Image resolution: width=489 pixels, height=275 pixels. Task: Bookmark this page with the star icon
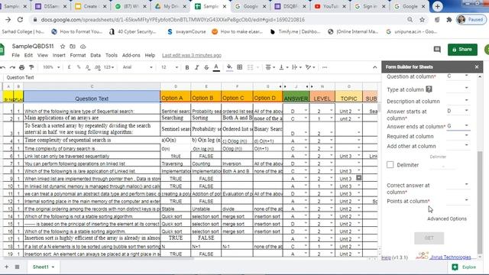pyautogui.click(x=422, y=20)
